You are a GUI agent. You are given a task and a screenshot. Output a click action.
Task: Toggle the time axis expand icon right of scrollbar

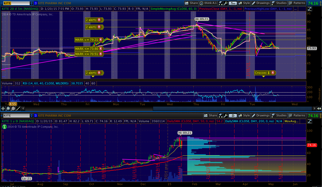tap(319, 108)
